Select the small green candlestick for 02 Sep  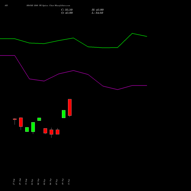pyautogui.click(x=39, y=119)
